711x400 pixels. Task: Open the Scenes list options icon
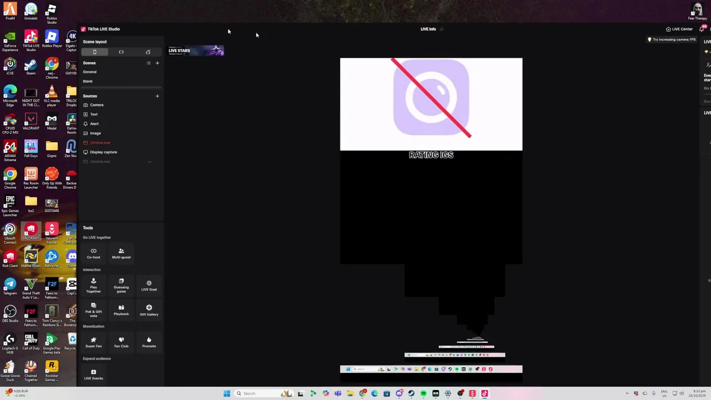148,63
